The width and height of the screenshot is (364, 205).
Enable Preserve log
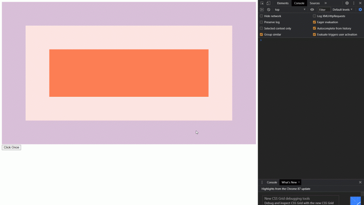pyautogui.click(x=262, y=22)
